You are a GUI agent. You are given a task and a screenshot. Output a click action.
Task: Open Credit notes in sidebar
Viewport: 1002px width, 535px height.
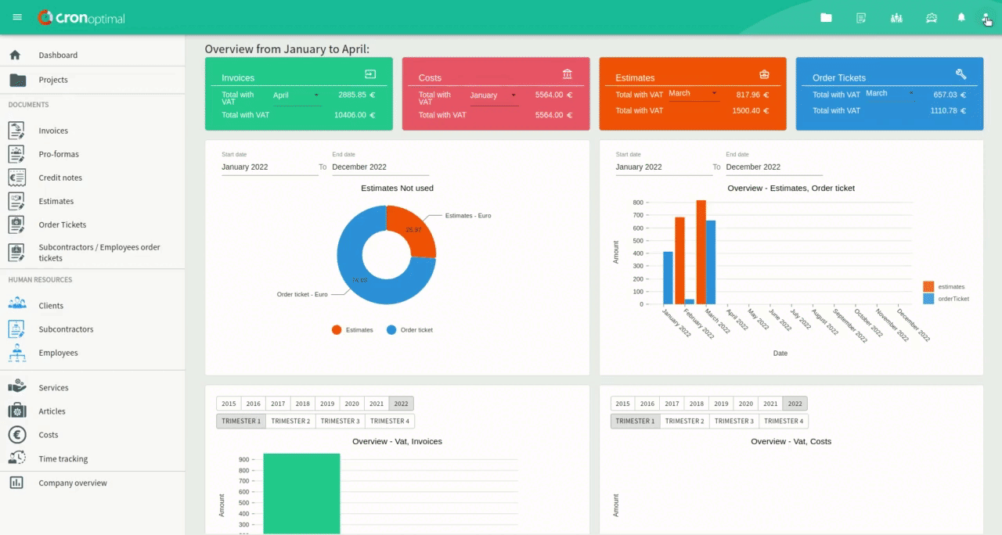(x=60, y=178)
